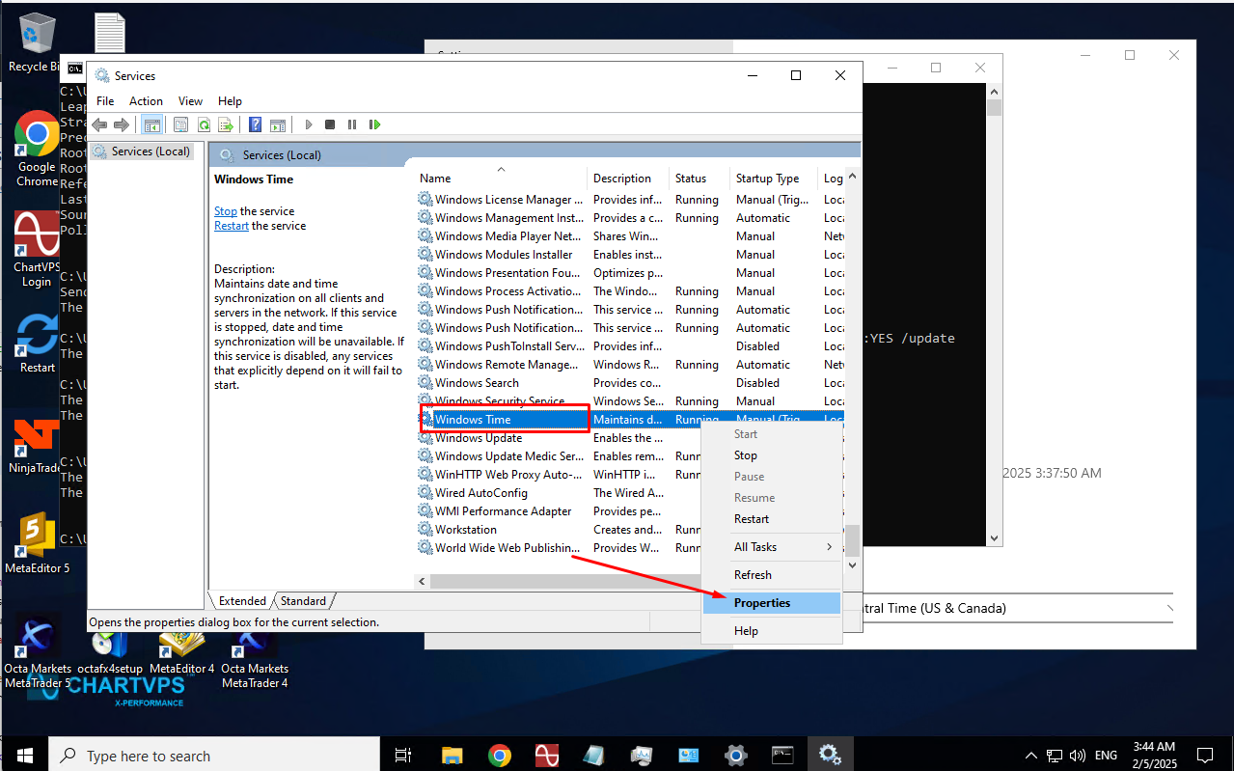Select the NinjaTrader desktop shortcut
1234x771 pixels.
[x=37, y=446]
